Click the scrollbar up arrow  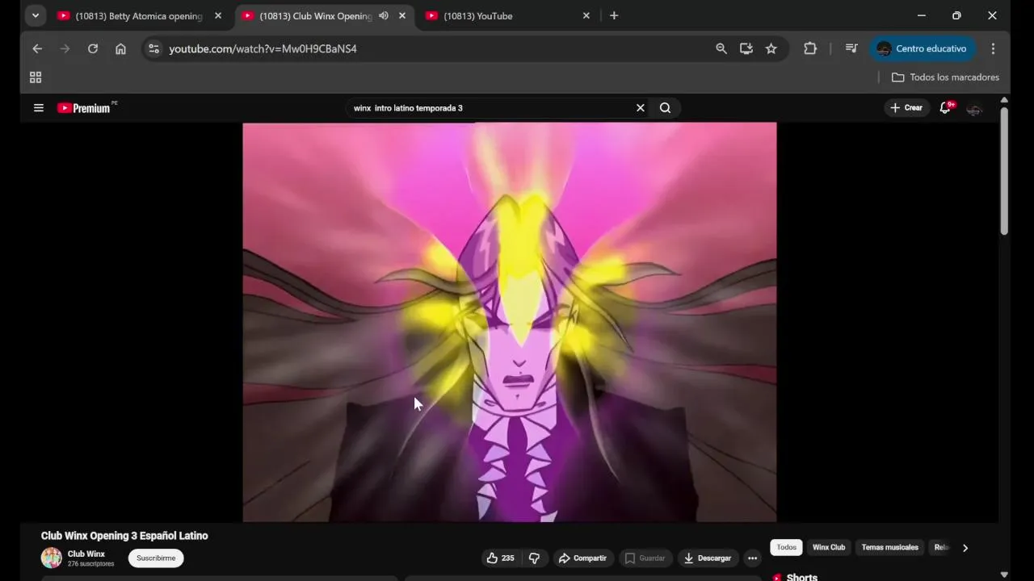coord(1004,100)
